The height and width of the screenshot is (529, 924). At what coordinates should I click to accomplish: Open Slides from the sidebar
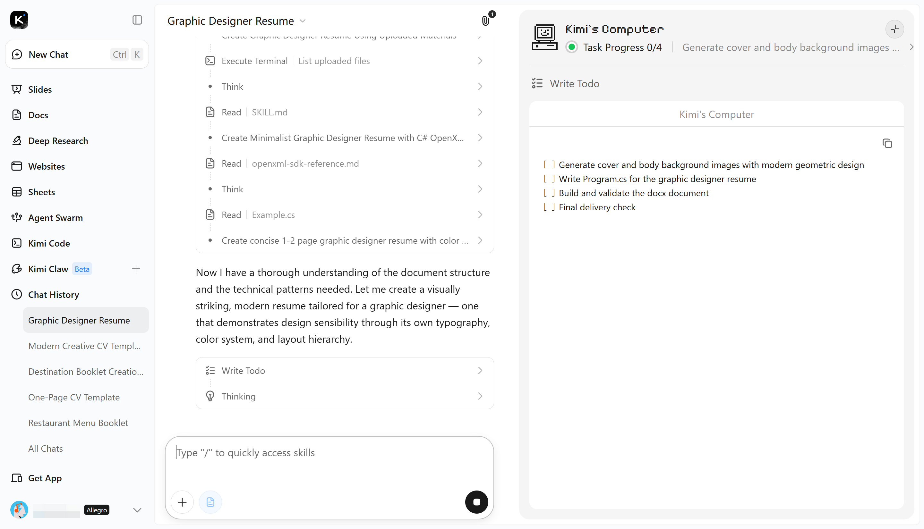pos(77,89)
